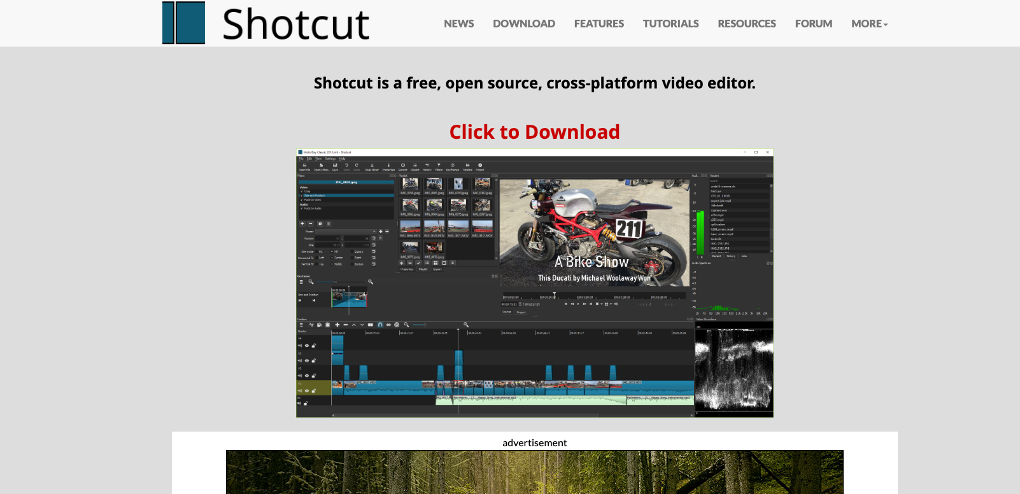Click Playlist icon in Shotcut screenshot toolbar
Viewport: 1020px width, 494px height.
click(x=415, y=167)
